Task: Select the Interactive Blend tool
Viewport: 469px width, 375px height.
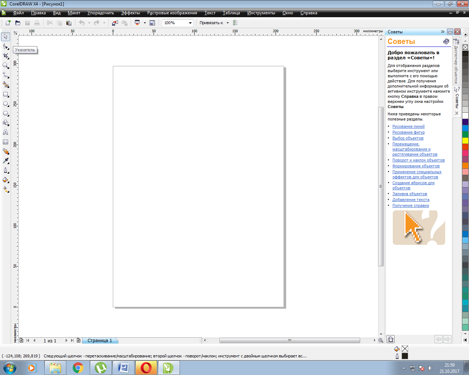Action: click(5, 151)
